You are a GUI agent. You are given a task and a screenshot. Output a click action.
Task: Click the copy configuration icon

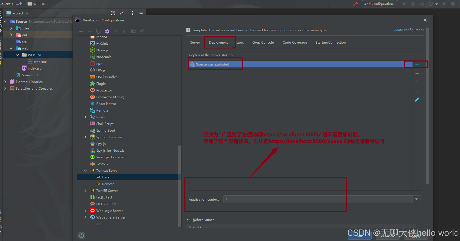98,31
